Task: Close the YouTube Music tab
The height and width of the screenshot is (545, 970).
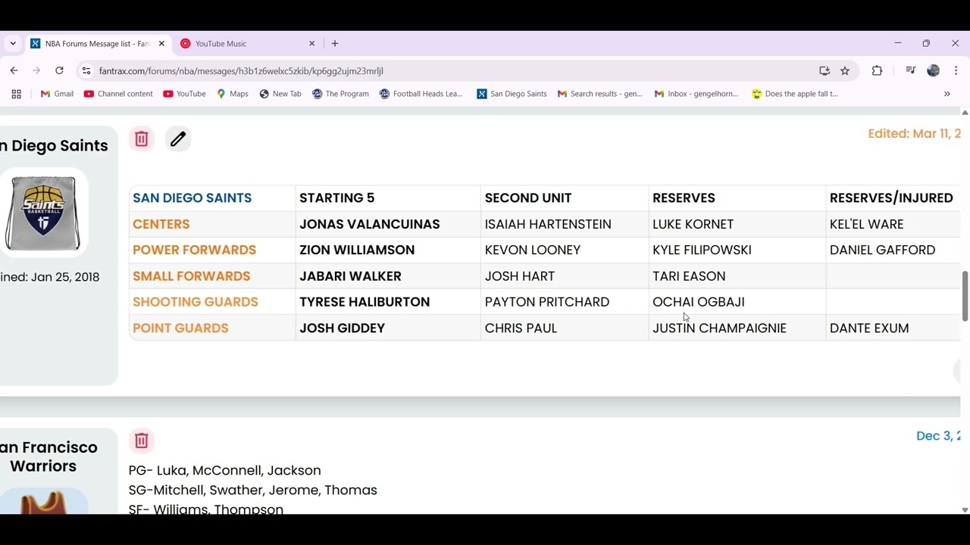Action: [x=311, y=44]
